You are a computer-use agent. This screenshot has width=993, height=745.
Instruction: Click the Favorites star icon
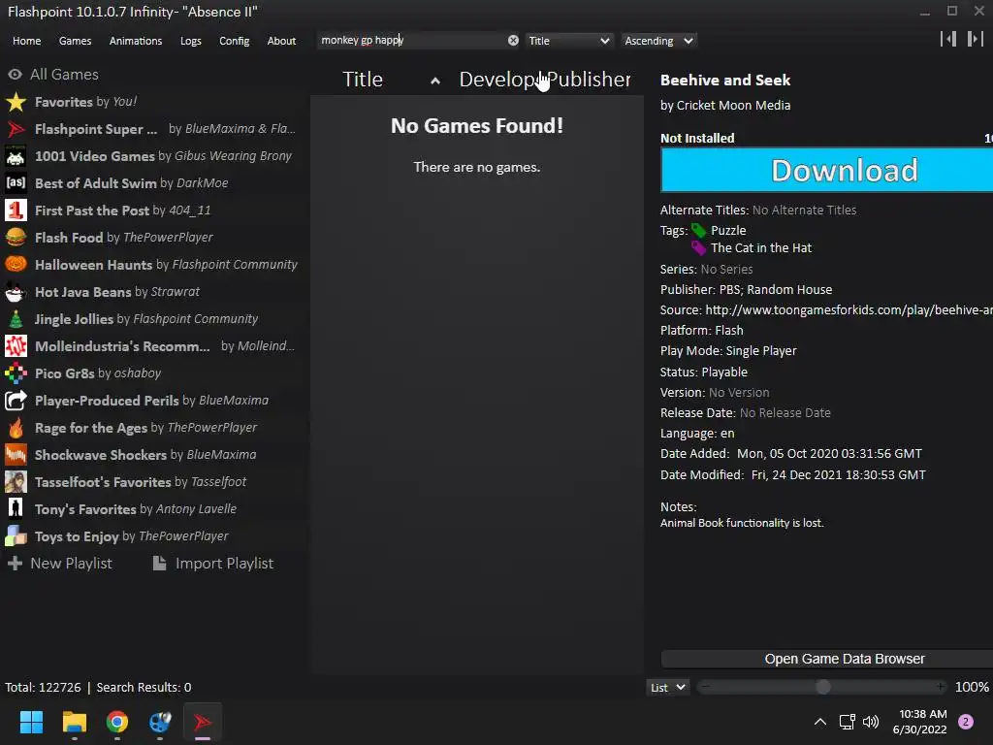click(16, 101)
